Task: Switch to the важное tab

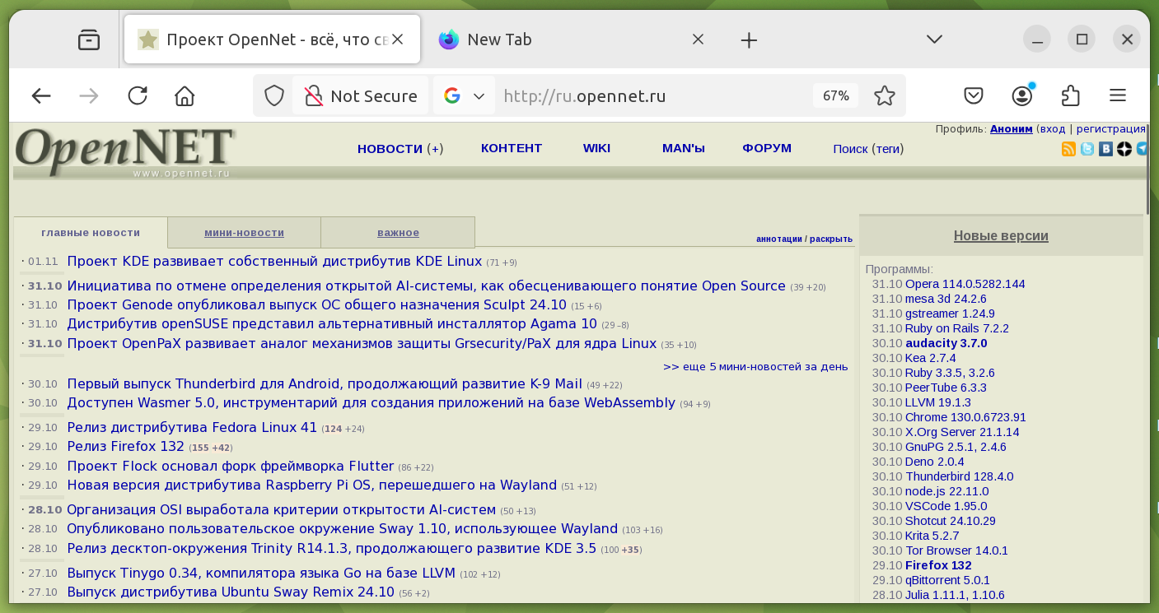Action: click(x=398, y=233)
